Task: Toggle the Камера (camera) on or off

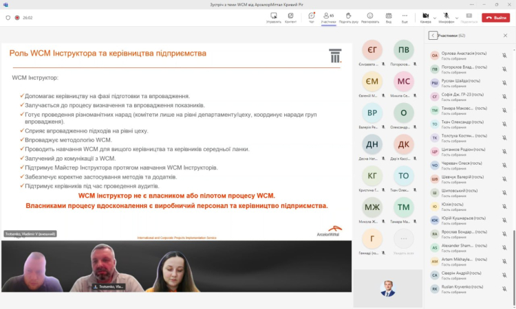Action: pos(425,16)
